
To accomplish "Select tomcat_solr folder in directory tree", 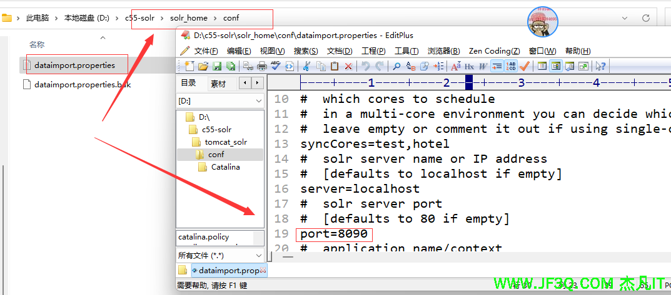I will 226,142.
